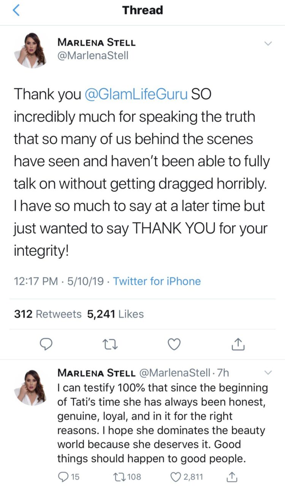The width and height of the screenshot is (285, 488).
Task: Retweet the main thank-you tweet
Action: click(x=109, y=344)
